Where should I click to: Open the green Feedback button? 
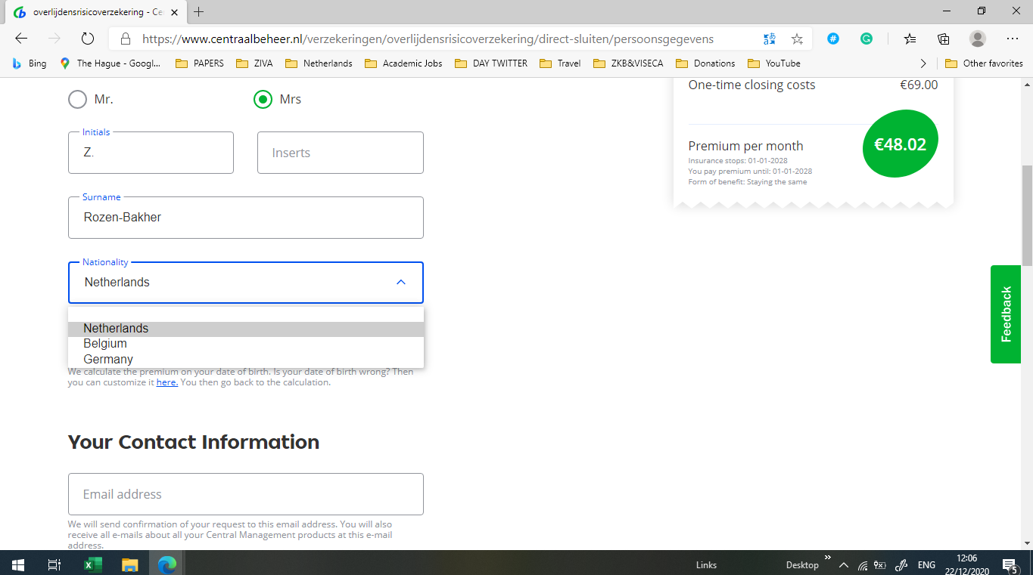click(x=1006, y=314)
